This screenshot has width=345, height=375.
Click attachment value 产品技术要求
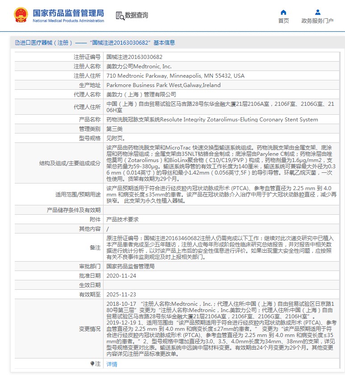(x=122, y=219)
